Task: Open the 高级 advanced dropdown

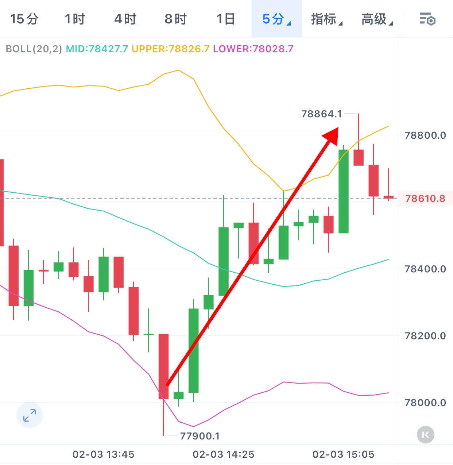Action: click(377, 19)
